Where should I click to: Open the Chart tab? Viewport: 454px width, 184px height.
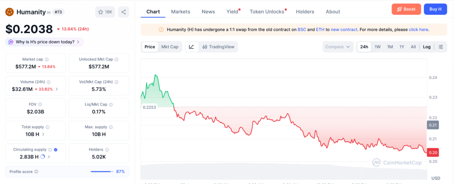[153, 12]
